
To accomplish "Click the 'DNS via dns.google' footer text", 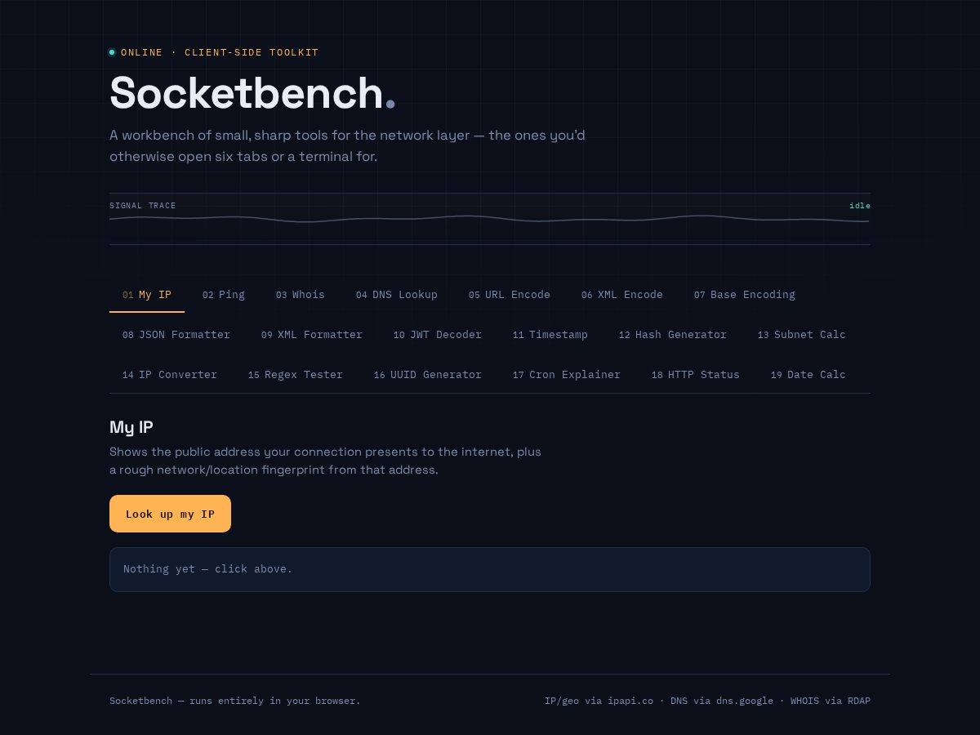I will point(722,701).
